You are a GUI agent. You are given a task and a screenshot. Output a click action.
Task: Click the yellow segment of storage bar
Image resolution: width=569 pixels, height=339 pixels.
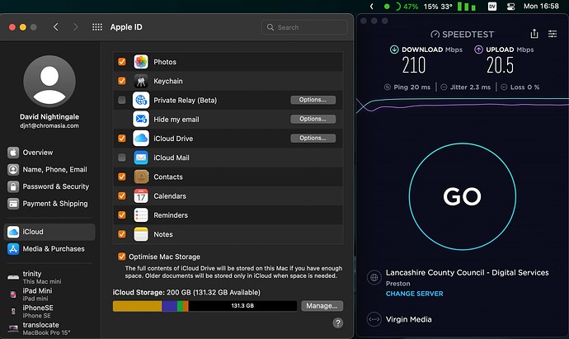137,306
